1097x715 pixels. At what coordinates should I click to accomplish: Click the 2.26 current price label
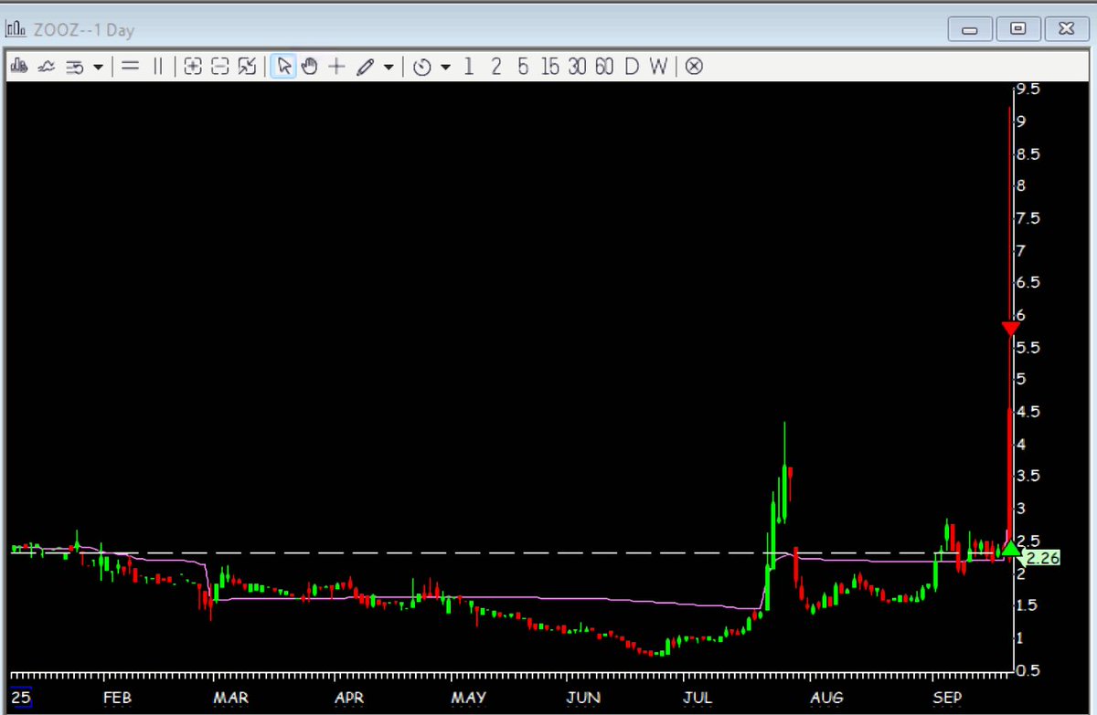click(x=1042, y=557)
